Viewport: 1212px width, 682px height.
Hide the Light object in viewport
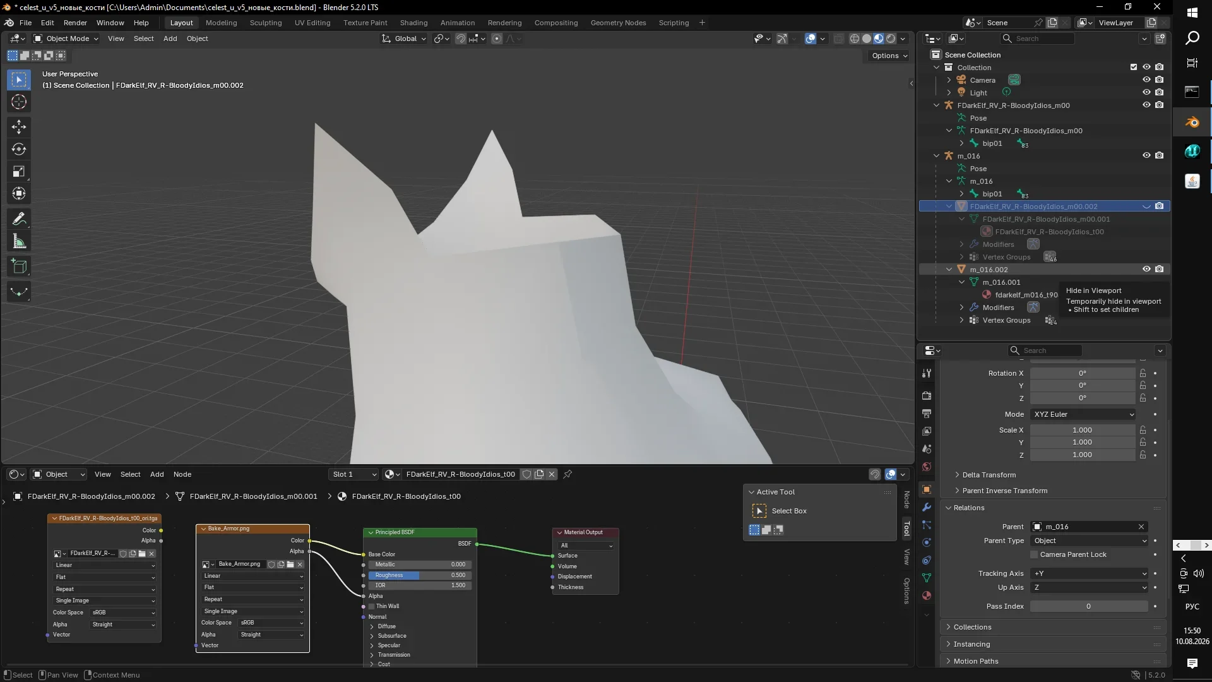1146,93
